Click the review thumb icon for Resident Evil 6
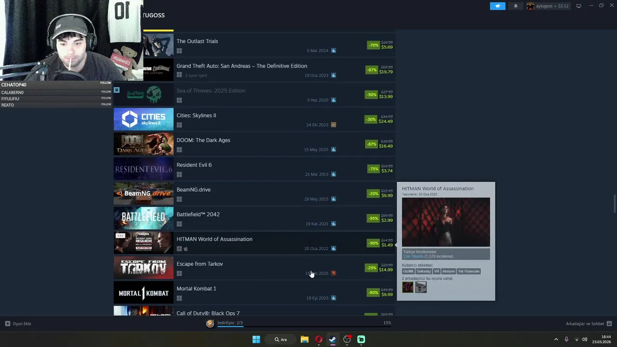 pyautogui.click(x=333, y=174)
